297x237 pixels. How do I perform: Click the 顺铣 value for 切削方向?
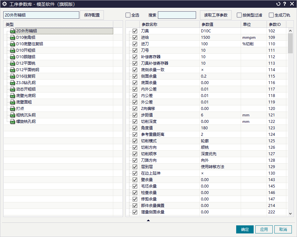pyautogui.click(x=205, y=147)
